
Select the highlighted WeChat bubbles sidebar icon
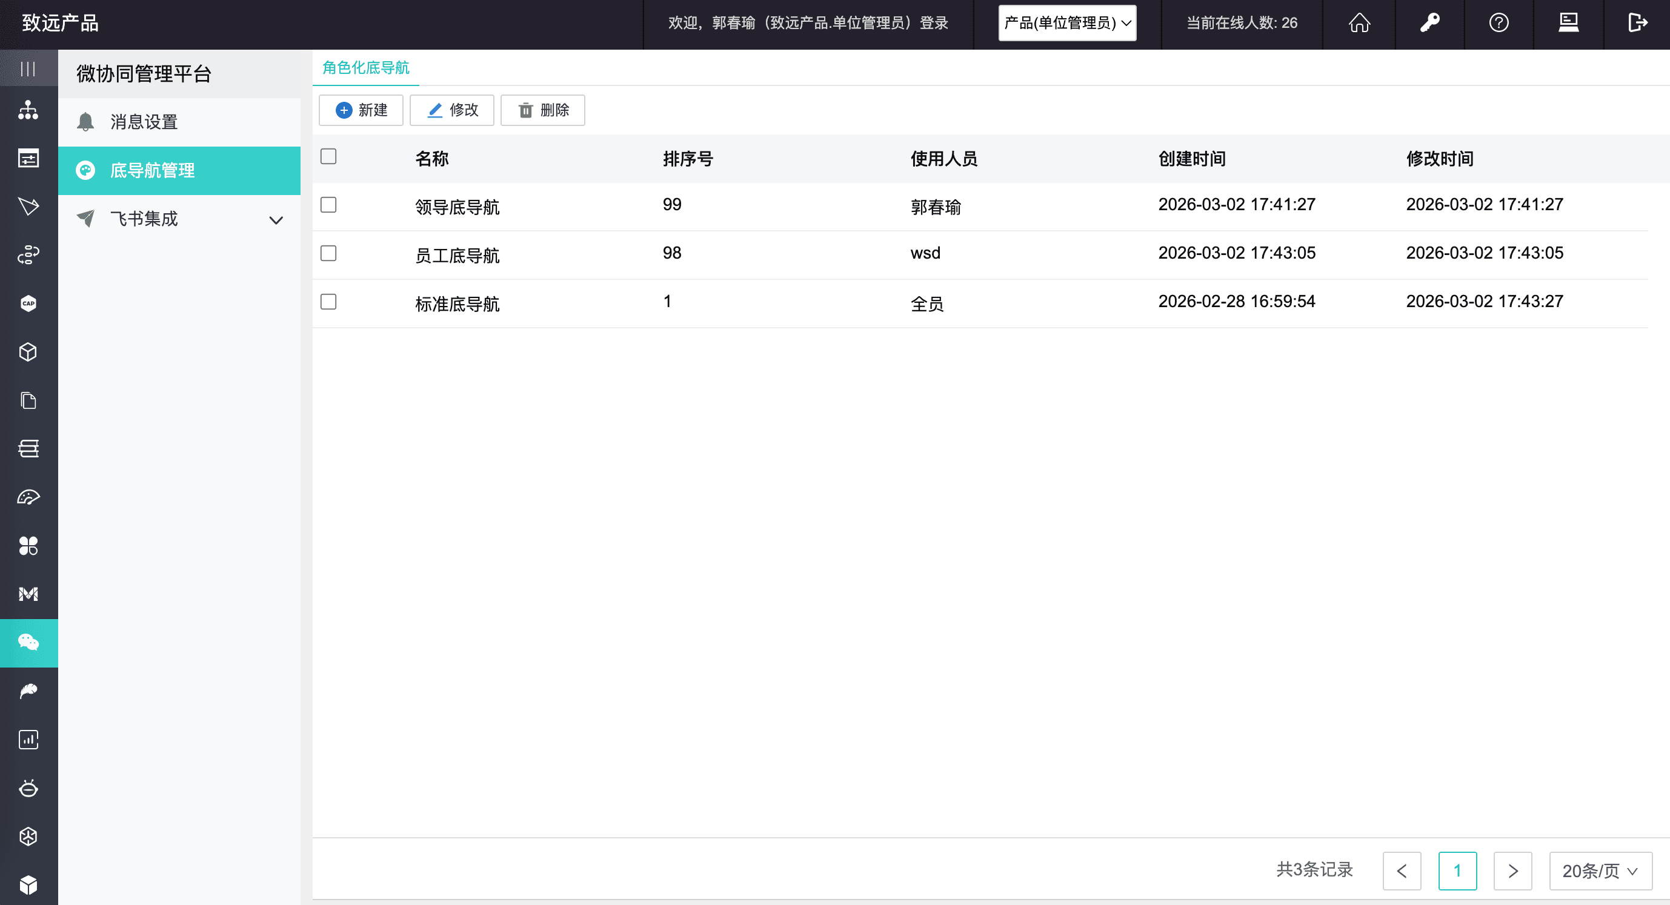(28, 643)
